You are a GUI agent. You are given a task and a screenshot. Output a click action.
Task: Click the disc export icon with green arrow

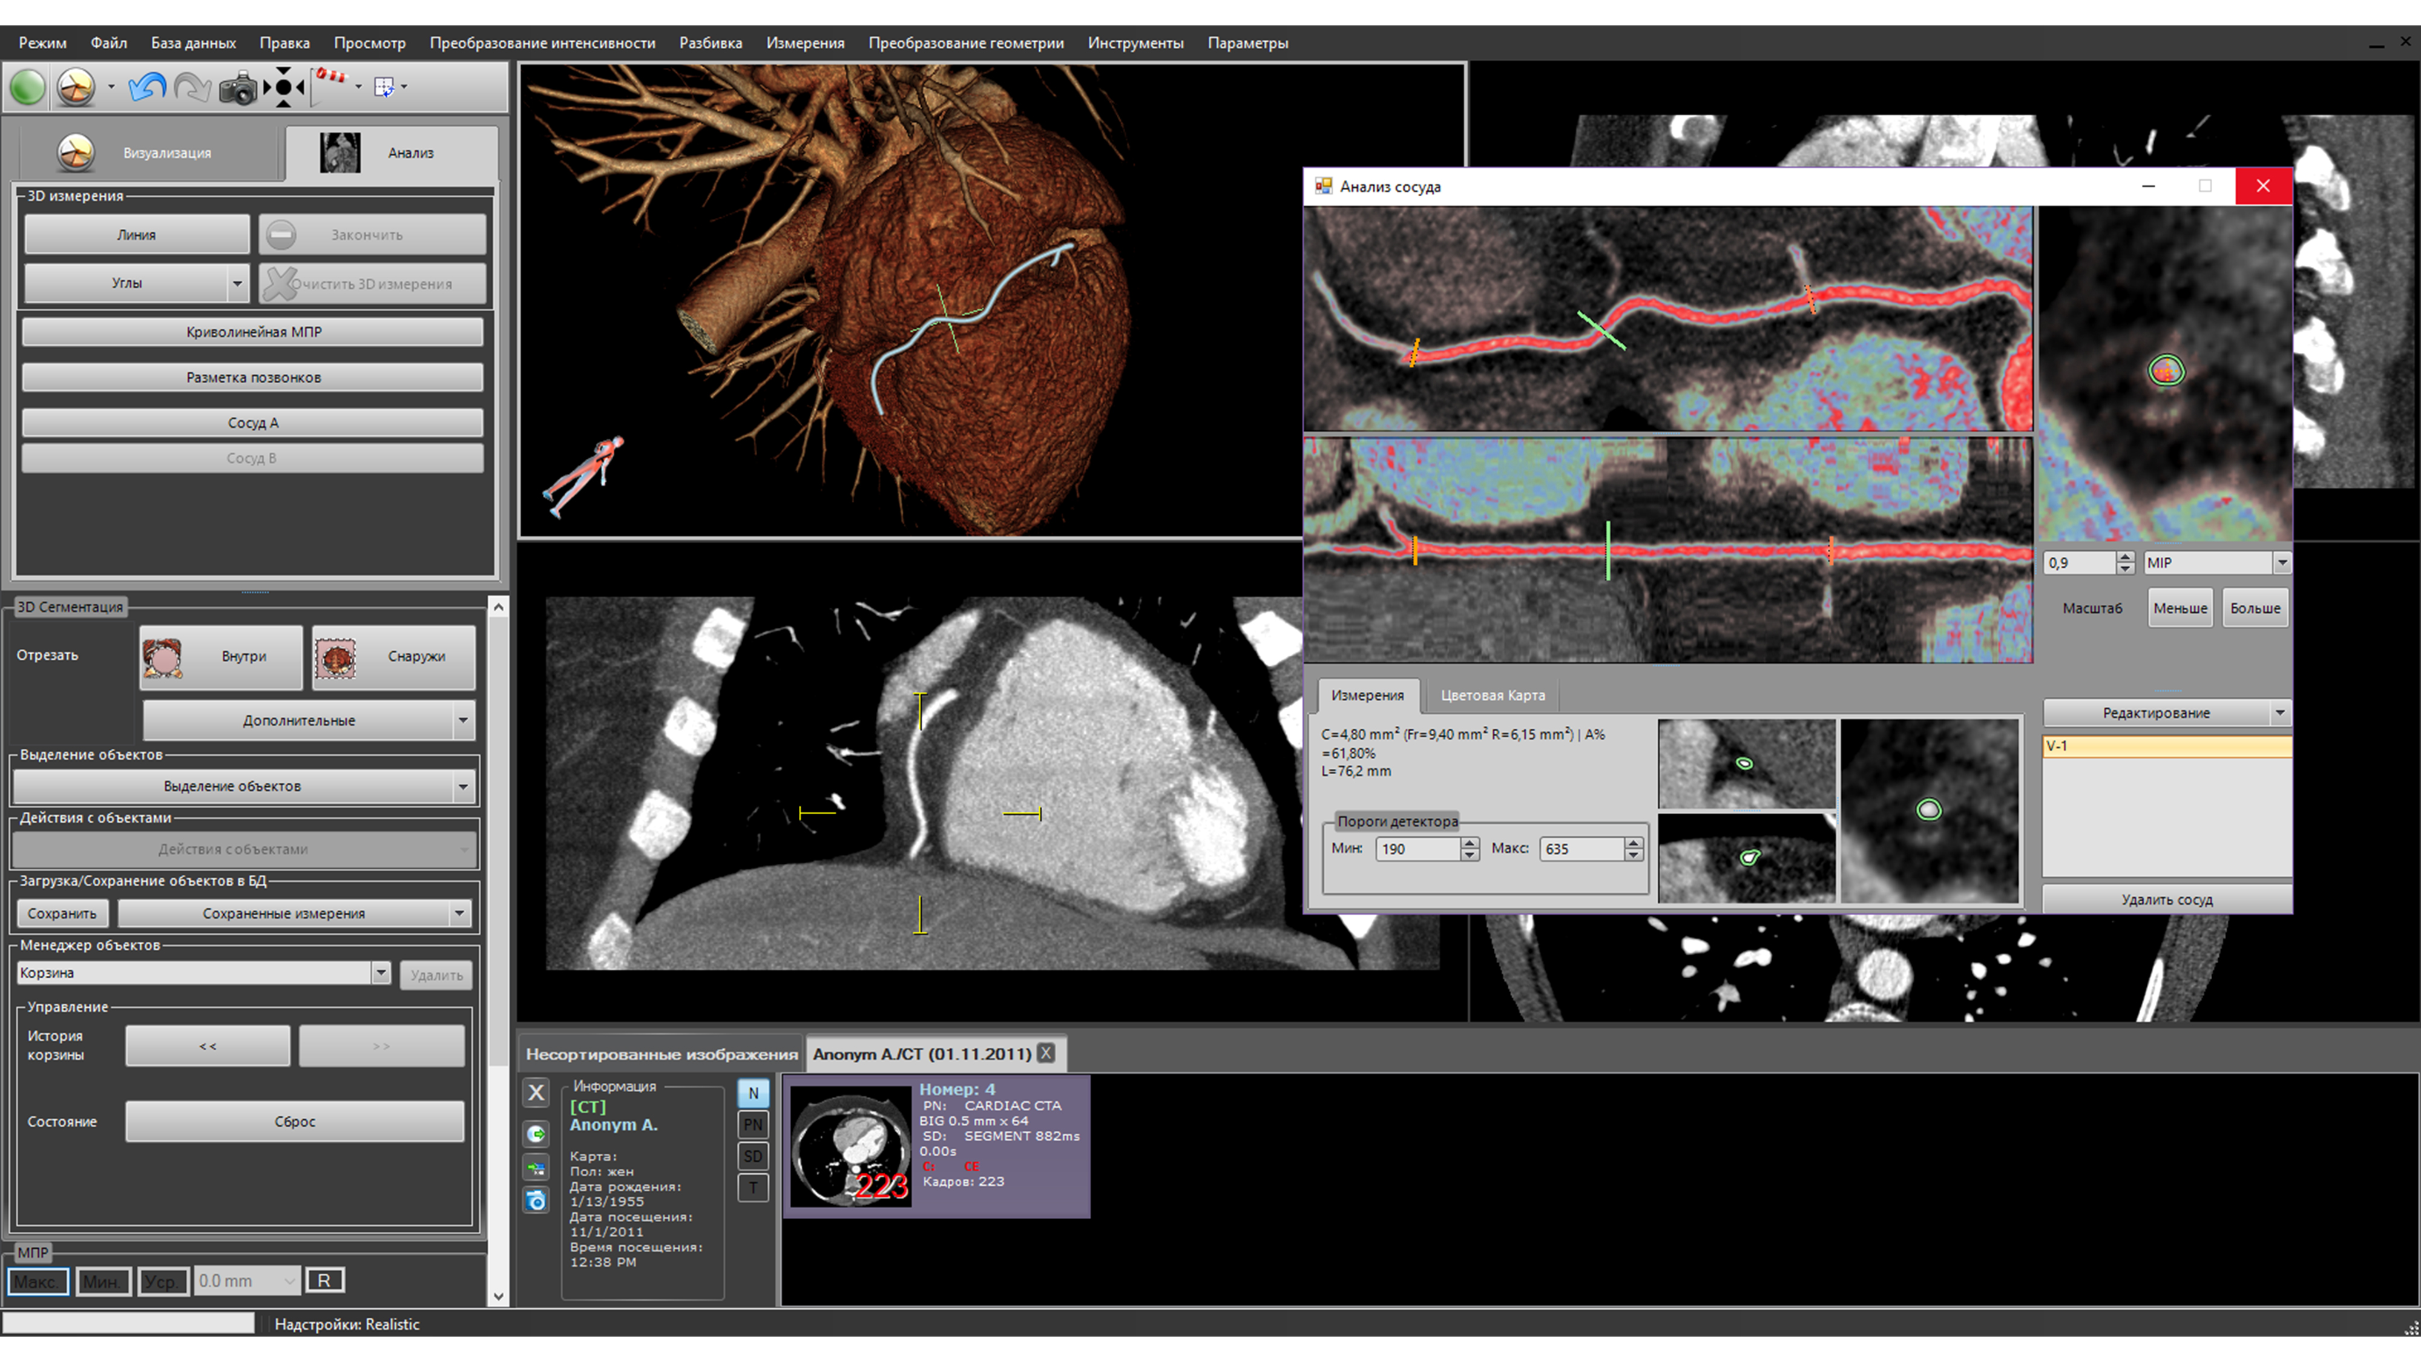(536, 1134)
